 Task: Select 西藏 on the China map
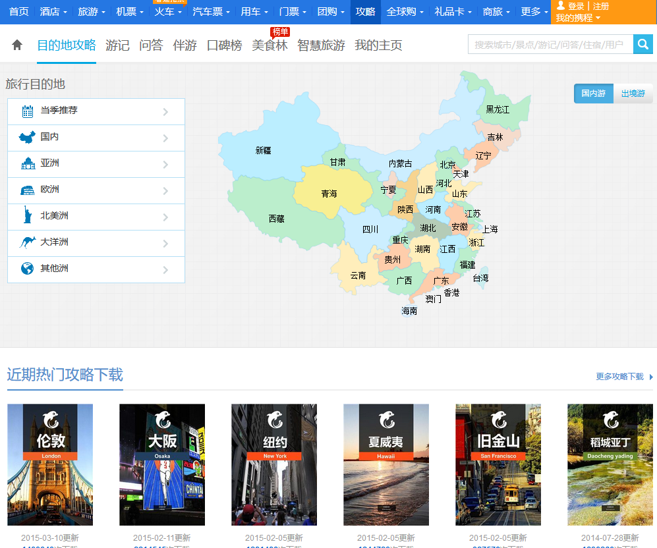click(x=277, y=219)
